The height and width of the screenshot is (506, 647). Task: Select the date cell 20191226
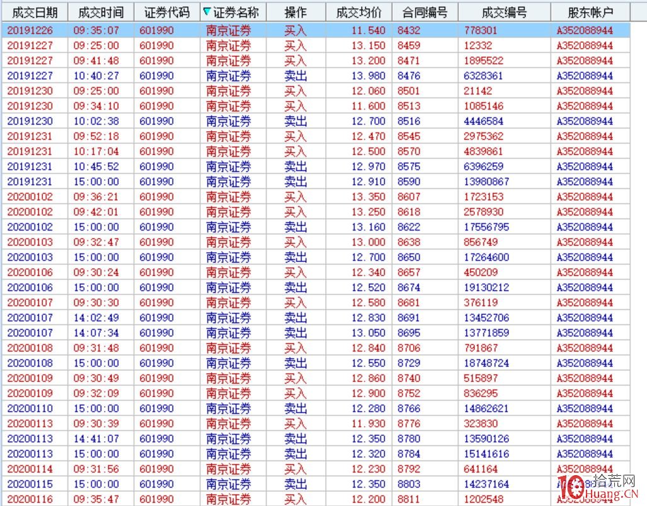pyautogui.click(x=30, y=30)
